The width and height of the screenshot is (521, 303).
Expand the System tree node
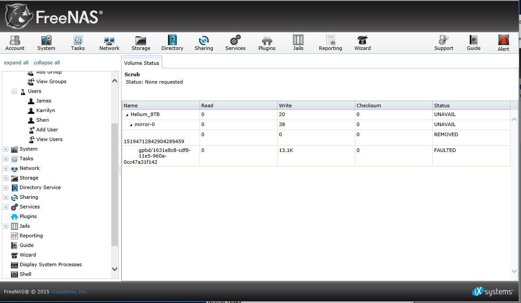pos(6,149)
